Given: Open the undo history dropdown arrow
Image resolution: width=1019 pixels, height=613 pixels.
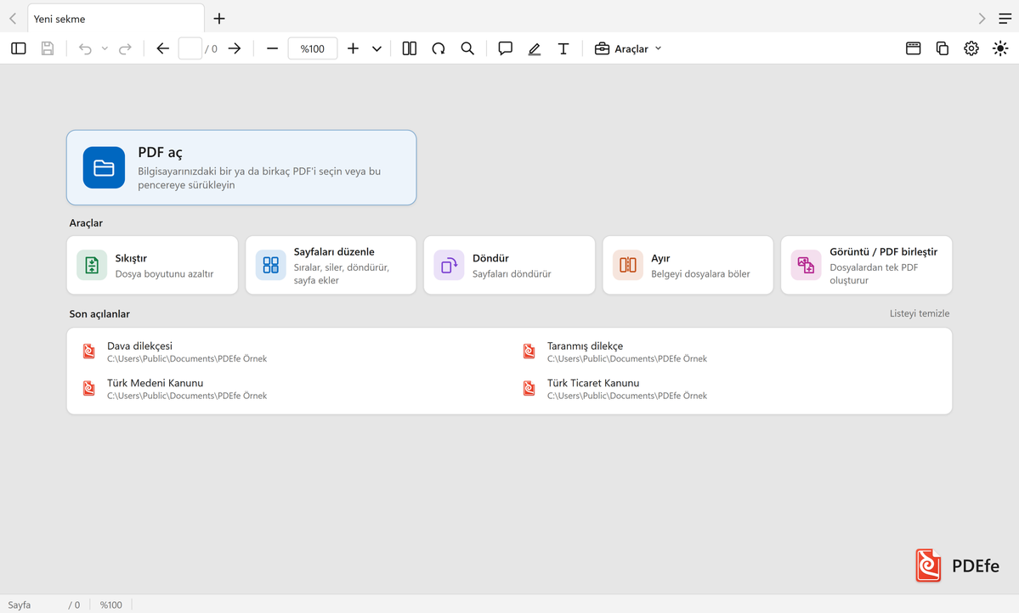Looking at the screenshot, I should [104, 48].
